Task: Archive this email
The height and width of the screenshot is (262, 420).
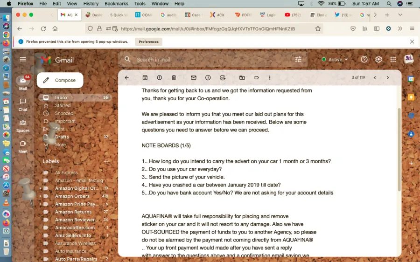Action: pyautogui.click(x=145, y=77)
